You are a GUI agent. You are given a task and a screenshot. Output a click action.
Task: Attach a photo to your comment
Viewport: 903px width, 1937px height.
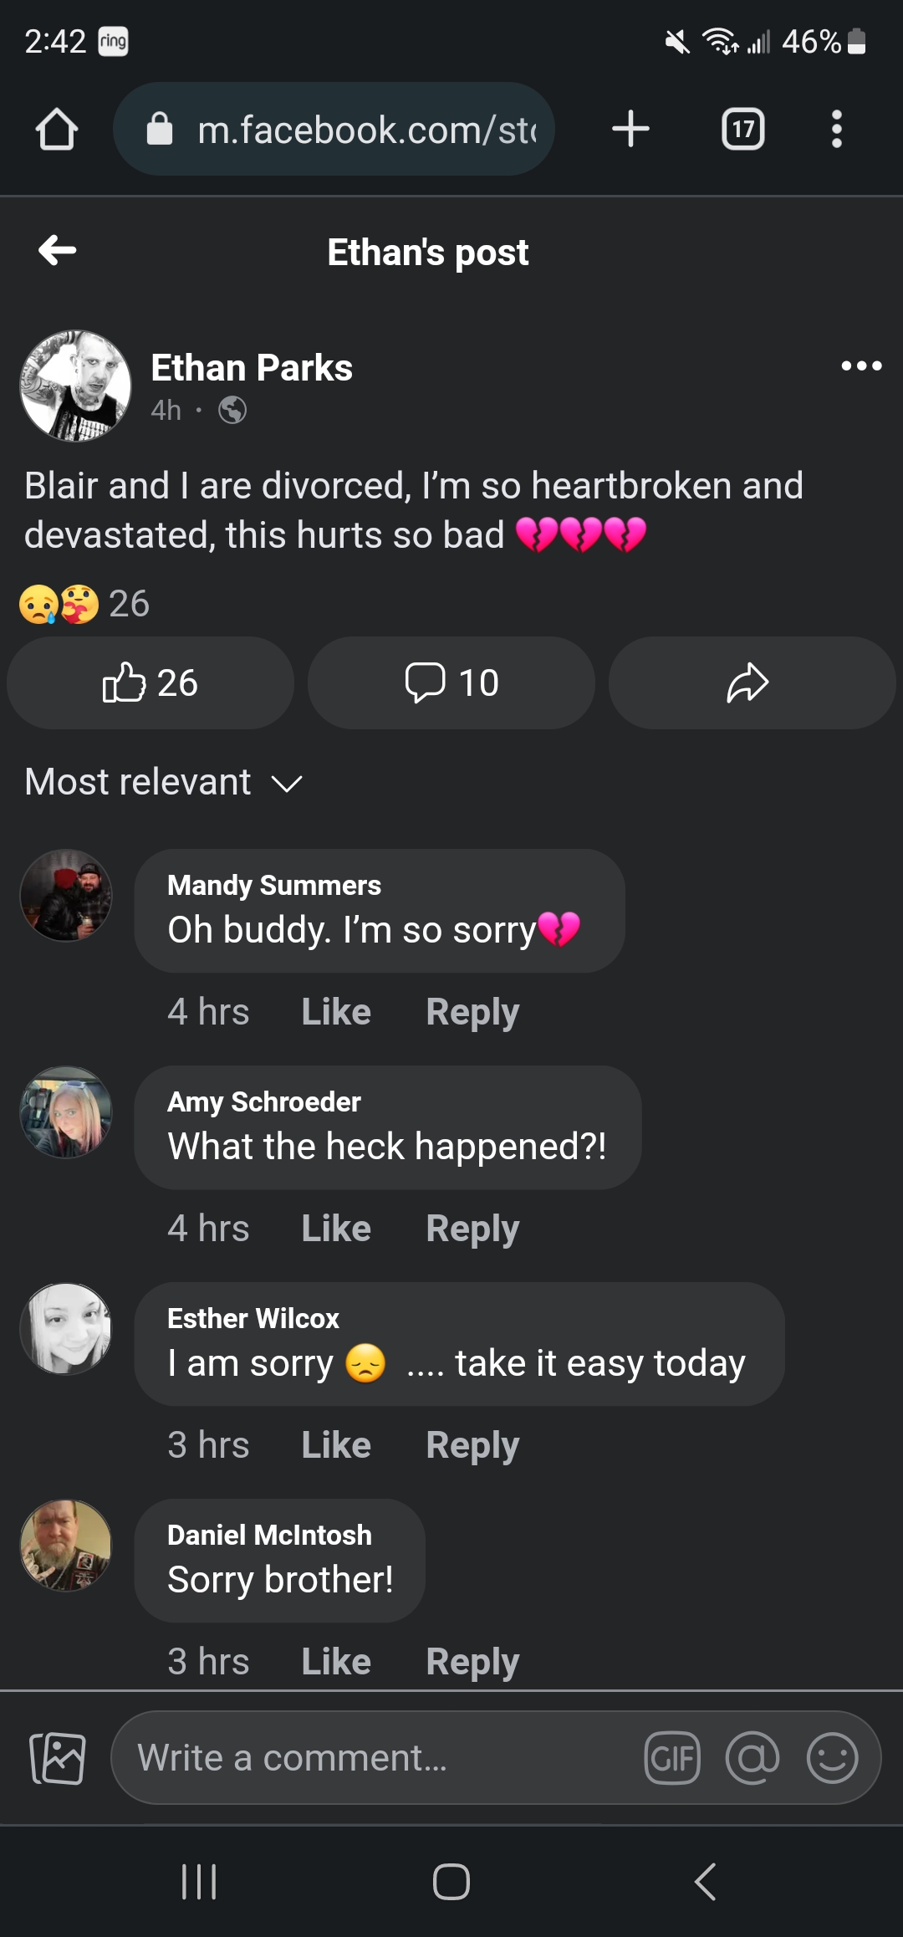(x=58, y=1758)
